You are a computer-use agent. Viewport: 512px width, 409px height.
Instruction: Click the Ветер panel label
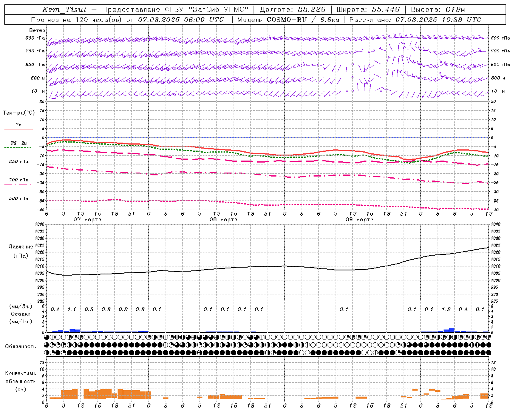[37, 30]
